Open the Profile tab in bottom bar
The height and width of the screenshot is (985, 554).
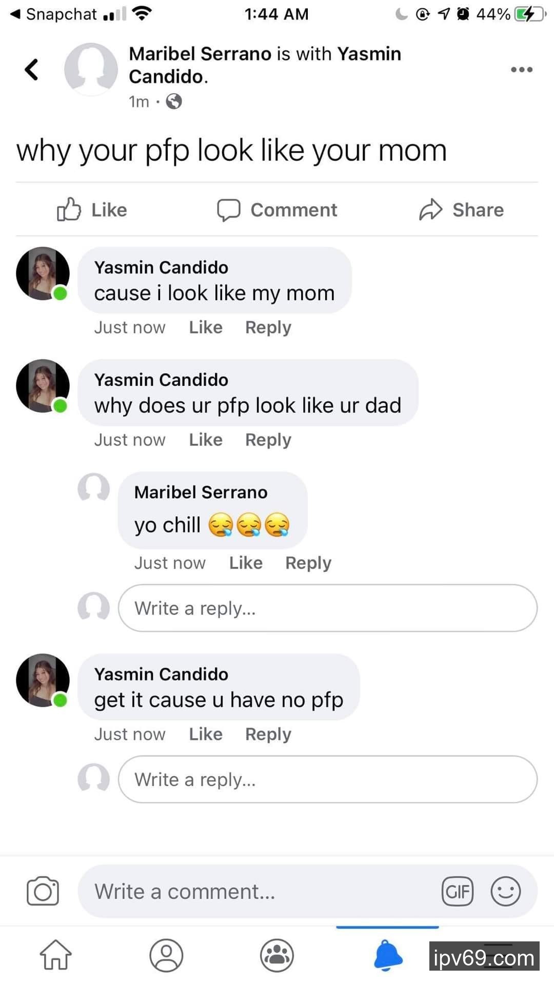(x=166, y=955)
